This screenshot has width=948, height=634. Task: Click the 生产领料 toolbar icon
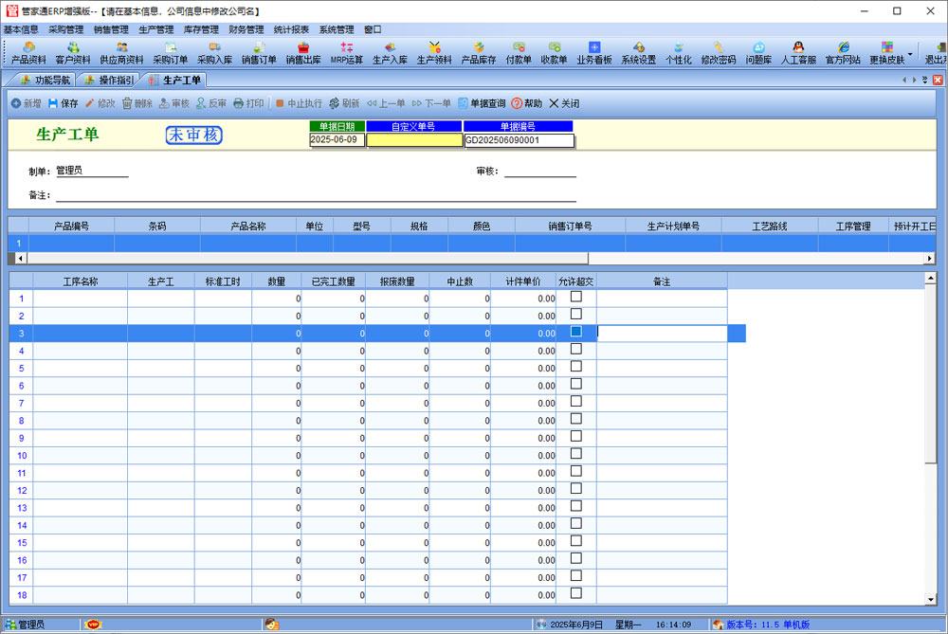coord(434,53)
